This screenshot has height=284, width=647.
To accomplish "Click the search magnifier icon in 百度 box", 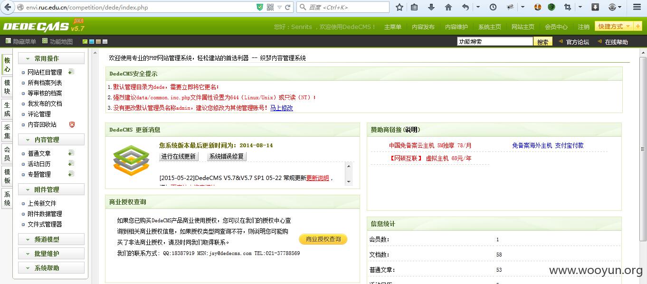I will pyautogui.click(x=303, y=7).
